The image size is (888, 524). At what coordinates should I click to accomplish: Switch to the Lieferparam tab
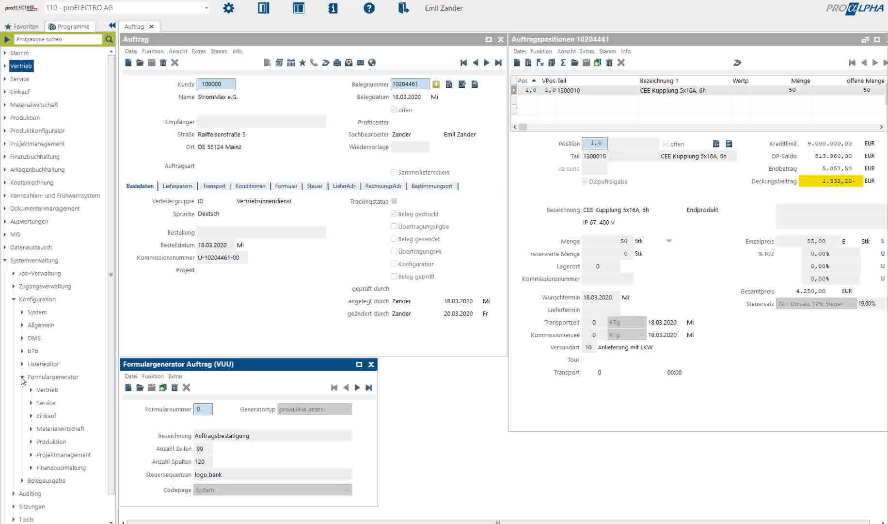[x=177, y=186]
